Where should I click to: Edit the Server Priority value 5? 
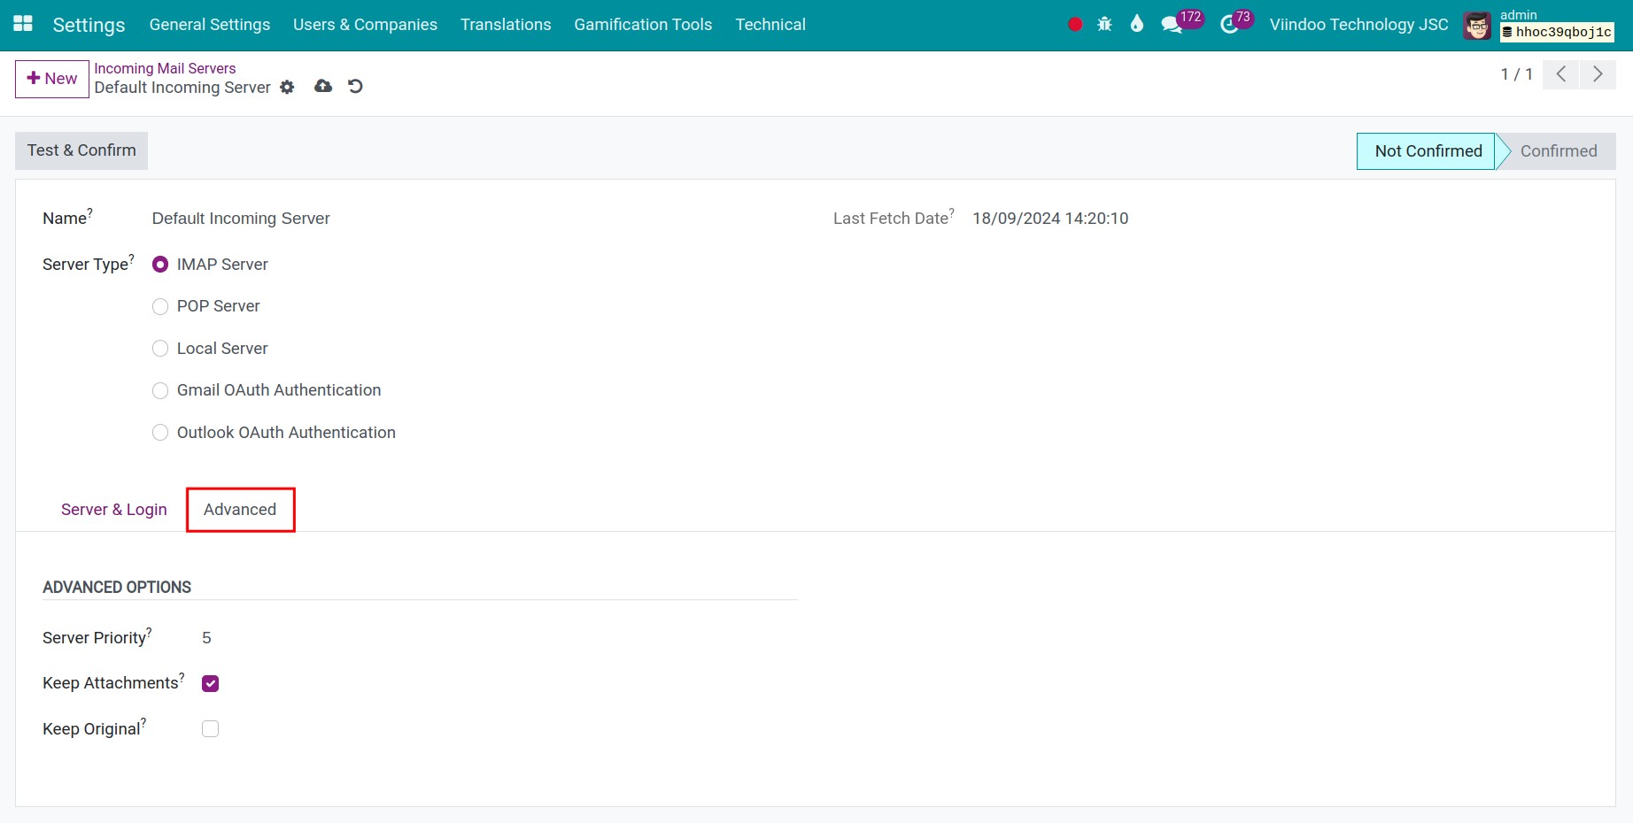(x=206, y=638)
